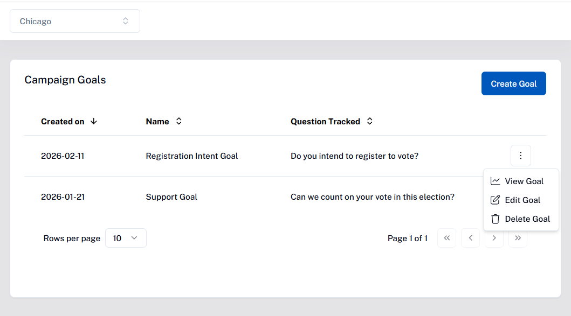Go to the previous page arrow
Image resolution: width=571 pixels, height=316 pixels.
coord(470,238)
